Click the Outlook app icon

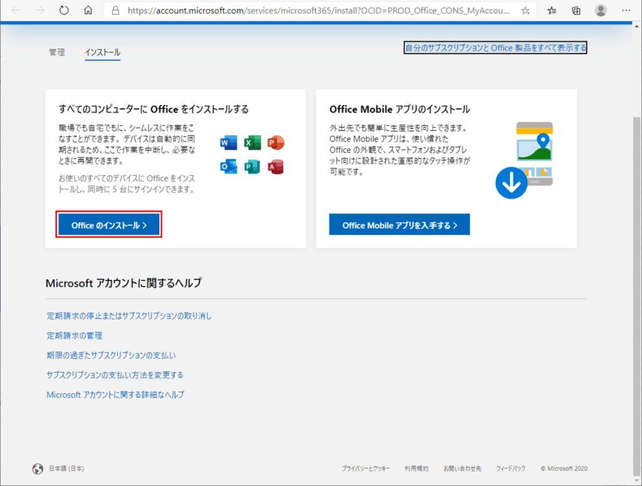point(229,166)
